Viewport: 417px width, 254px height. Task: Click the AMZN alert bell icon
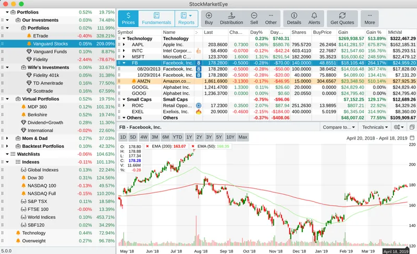[134, 81]
